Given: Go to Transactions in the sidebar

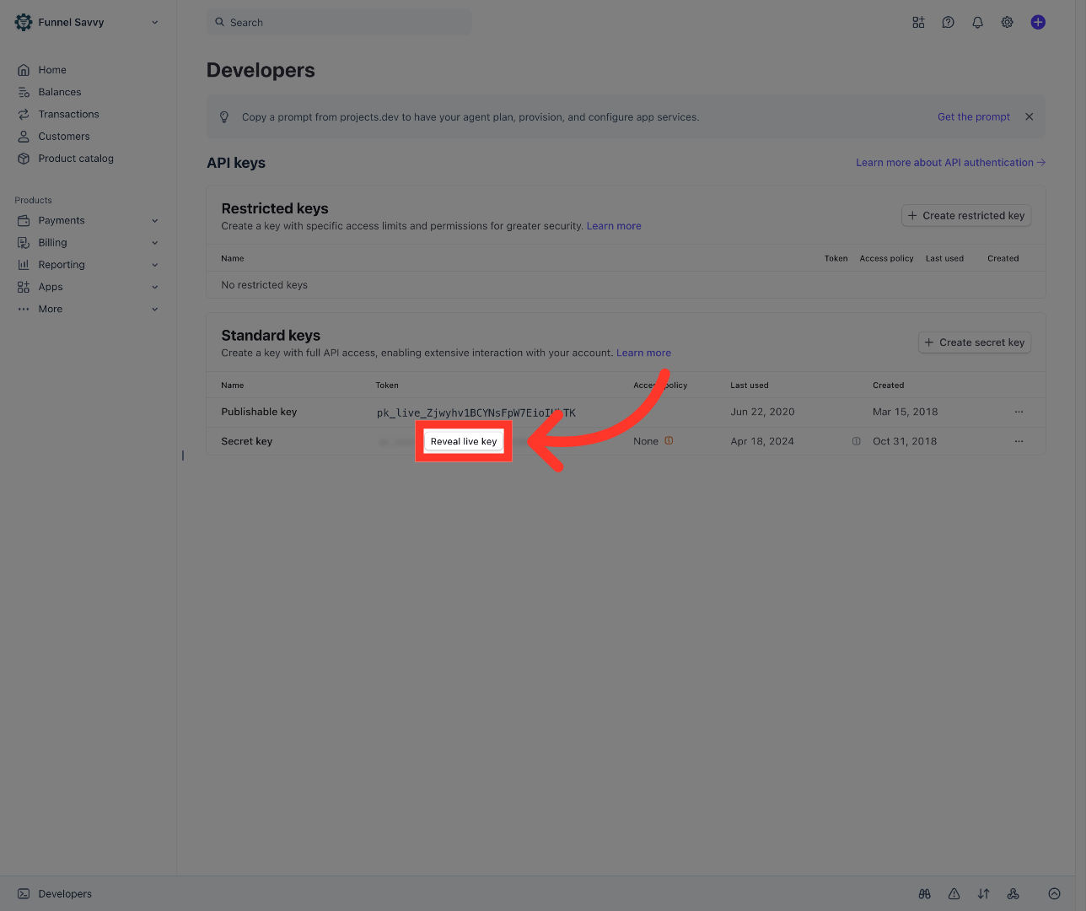Looking at the screenshot, I should click(68, 115).
